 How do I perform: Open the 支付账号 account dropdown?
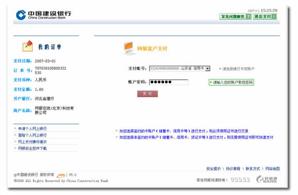(x=179, y=68)
